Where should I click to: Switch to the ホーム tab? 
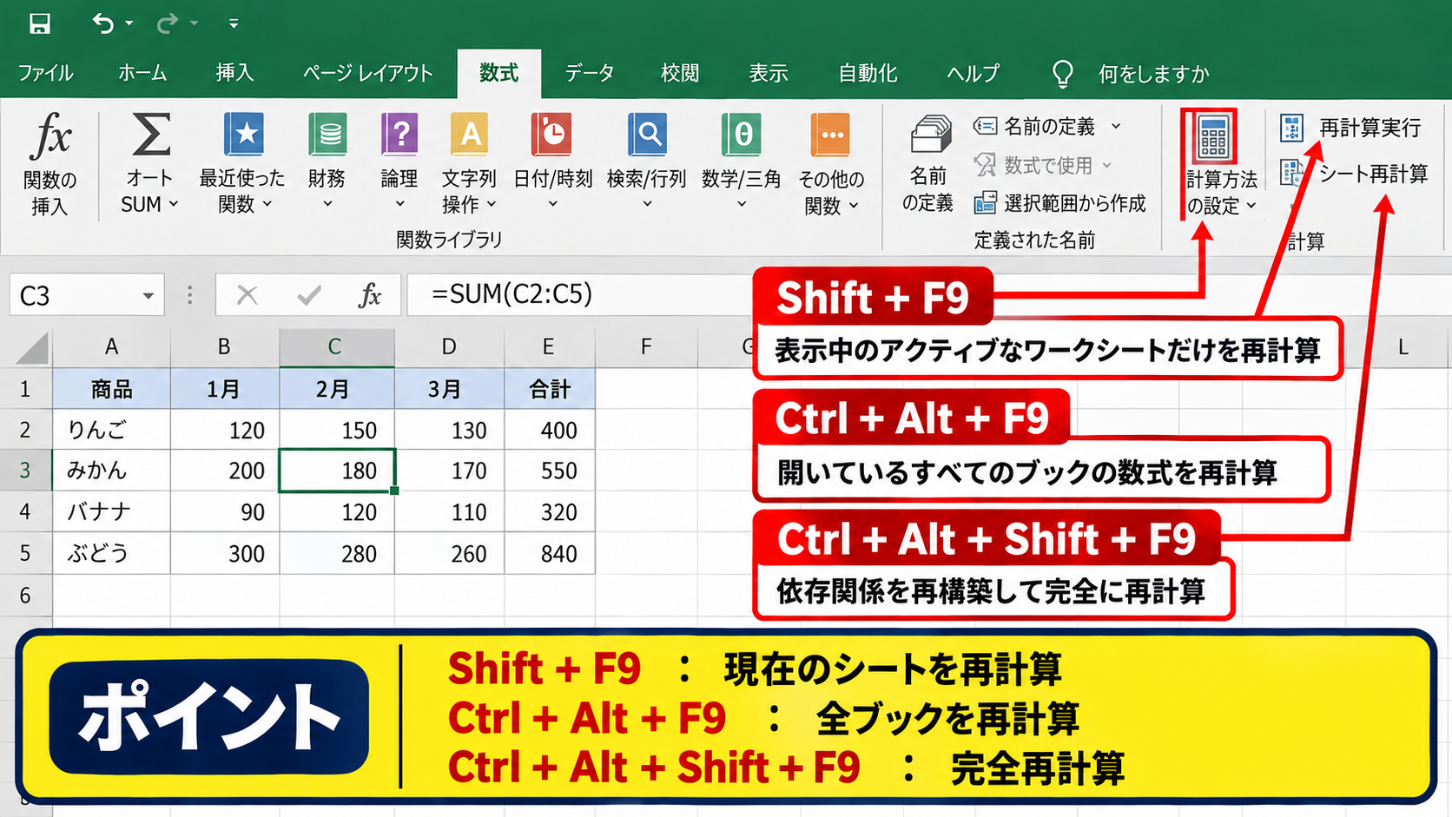click(x=142, y=73)
